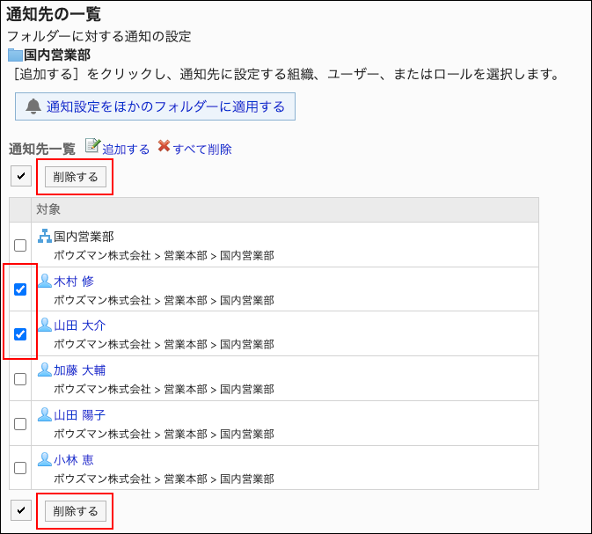Open the 山田 陽子 user link
Viewport: 592px width, 534px height.
79,415
